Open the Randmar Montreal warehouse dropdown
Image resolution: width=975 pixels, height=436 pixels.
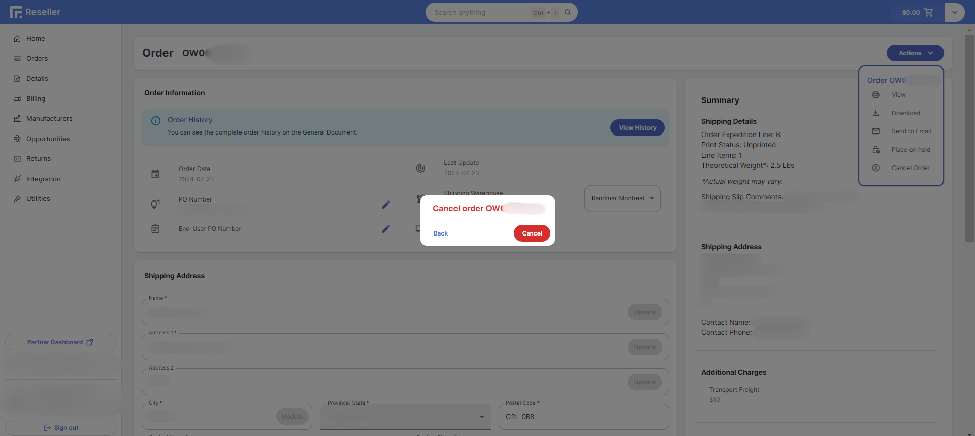coord(623,198)
